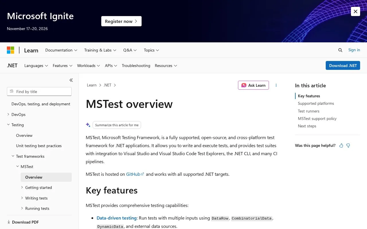Open the APIs menu
Viewport: 367px width, 229px height.
click(111, 66)
